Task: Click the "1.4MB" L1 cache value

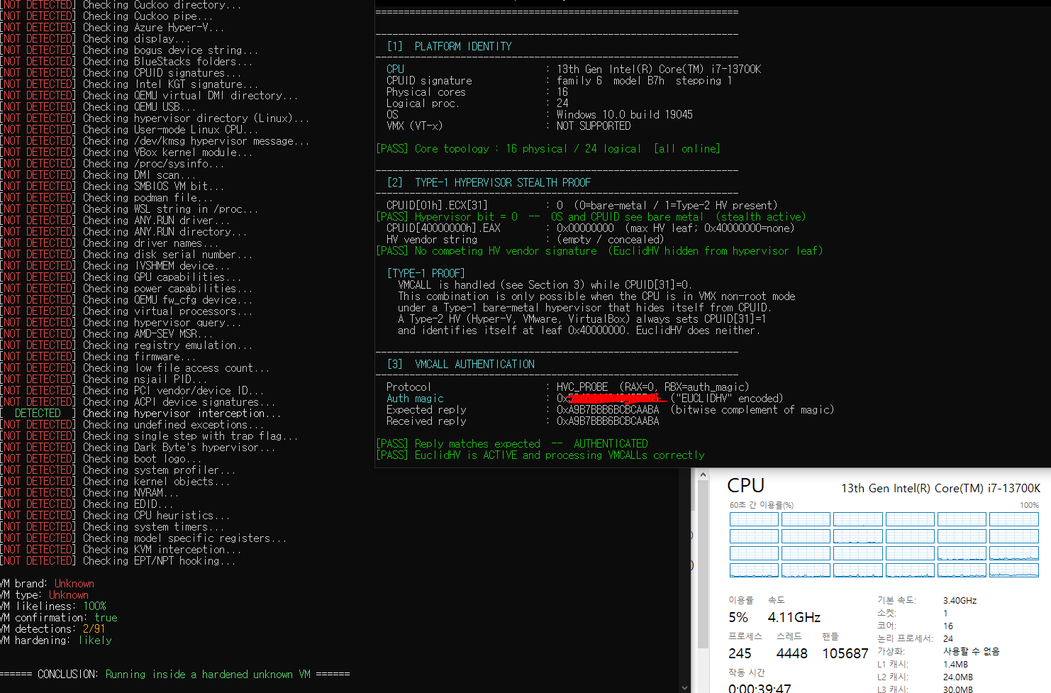Action: coord(955,665)
